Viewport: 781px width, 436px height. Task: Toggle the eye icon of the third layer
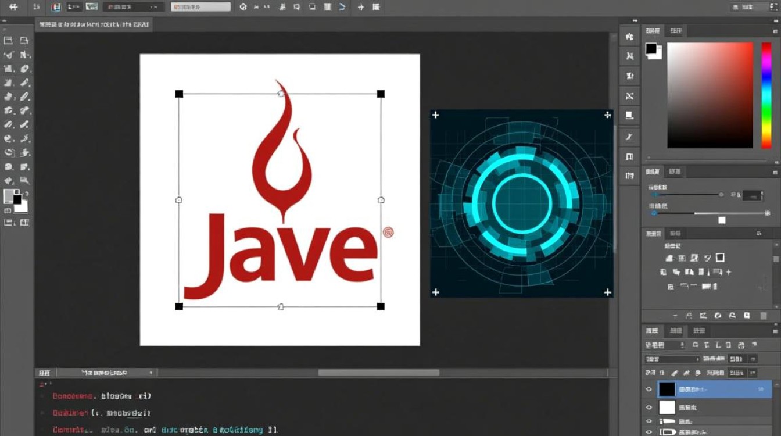pyautogui.click(x=649, y=421)
